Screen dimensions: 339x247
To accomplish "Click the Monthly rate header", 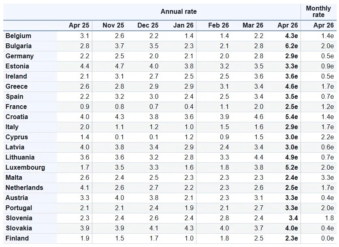I will click(318, 11).
